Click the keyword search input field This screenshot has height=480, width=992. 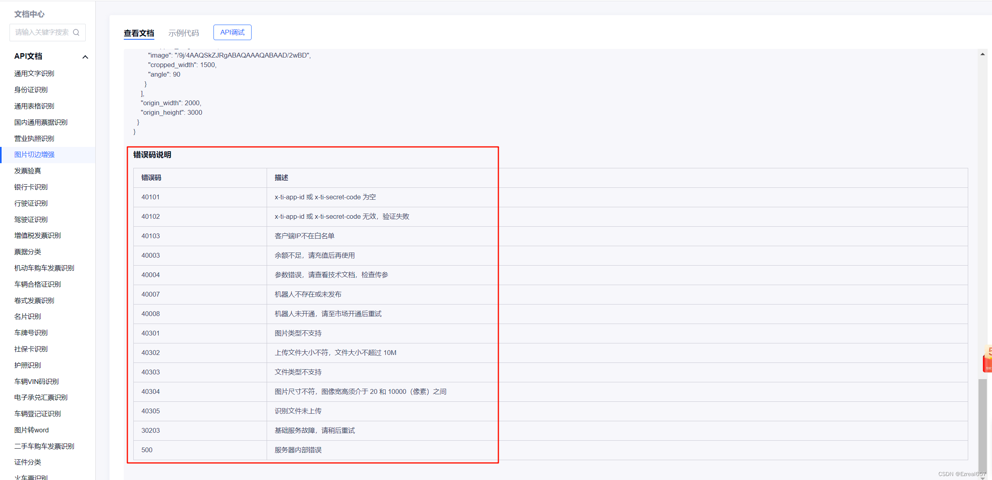tap(42, 32)
